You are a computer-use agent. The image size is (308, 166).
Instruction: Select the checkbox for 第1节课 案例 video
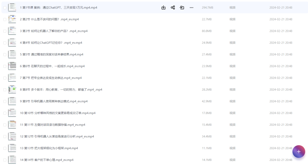point(5,8)
